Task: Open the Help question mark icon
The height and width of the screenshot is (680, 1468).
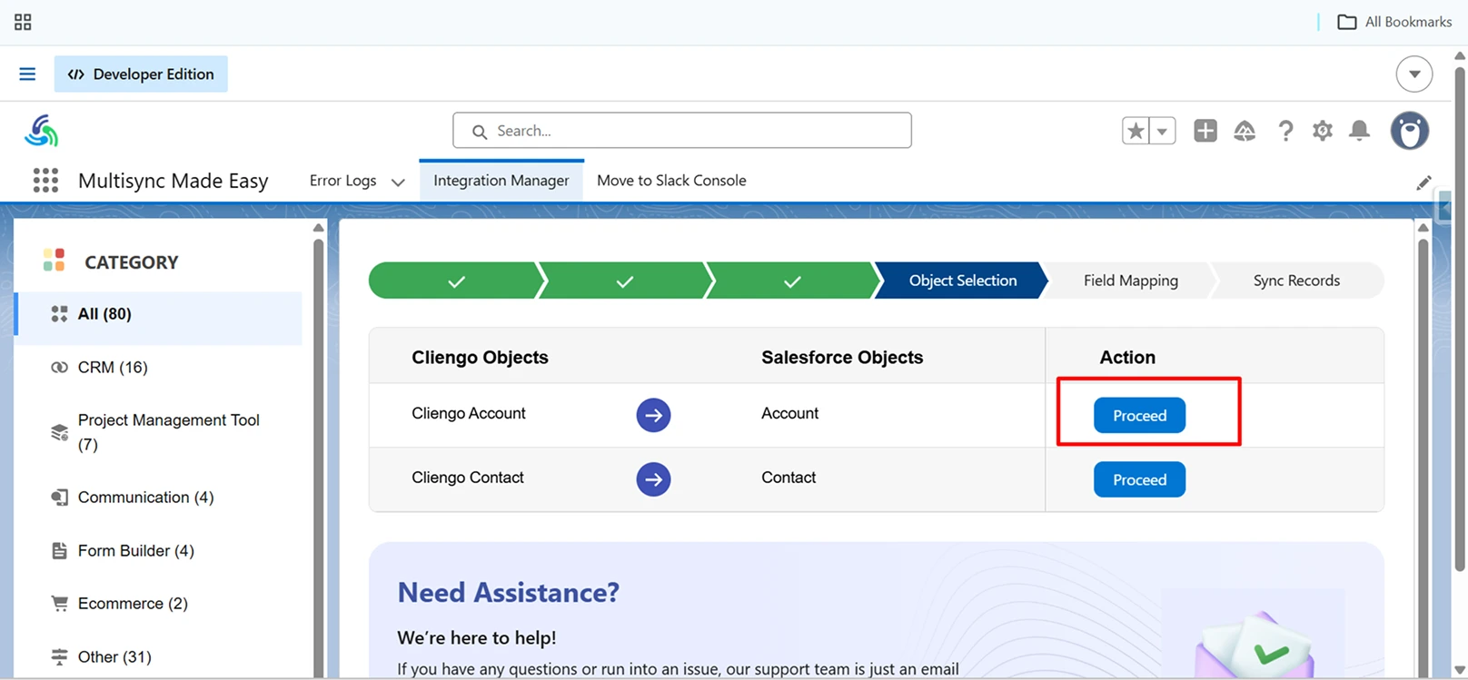Action: click(1285, 131)
